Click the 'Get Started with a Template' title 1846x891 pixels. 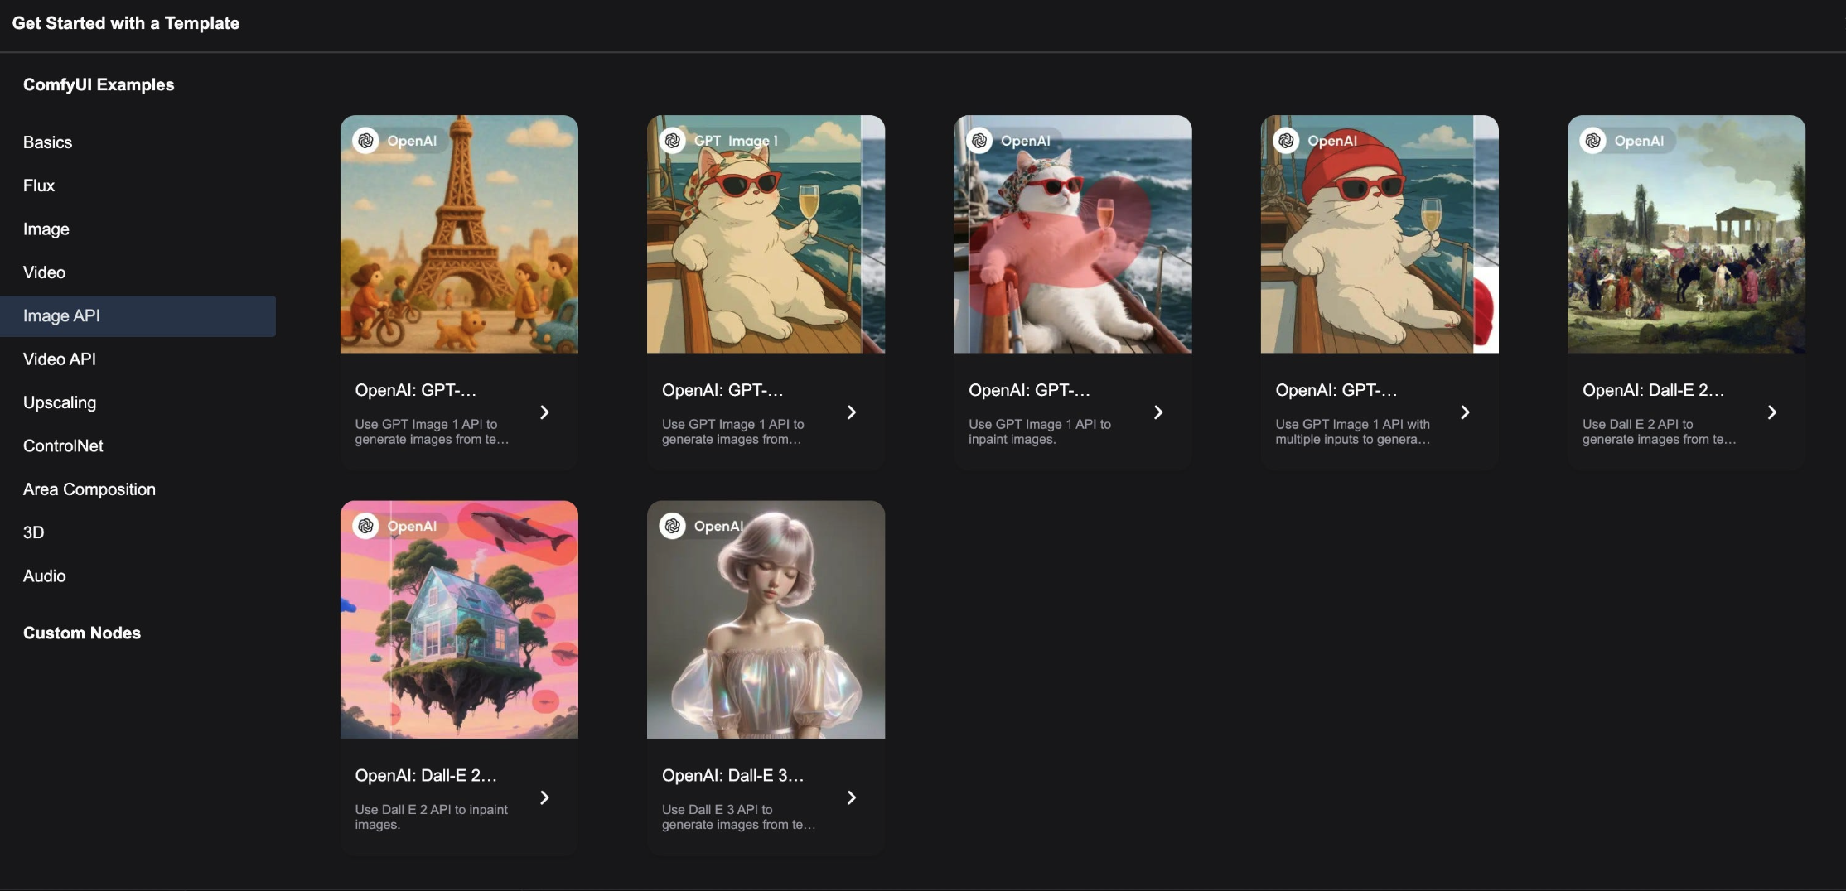coord(126,23)
